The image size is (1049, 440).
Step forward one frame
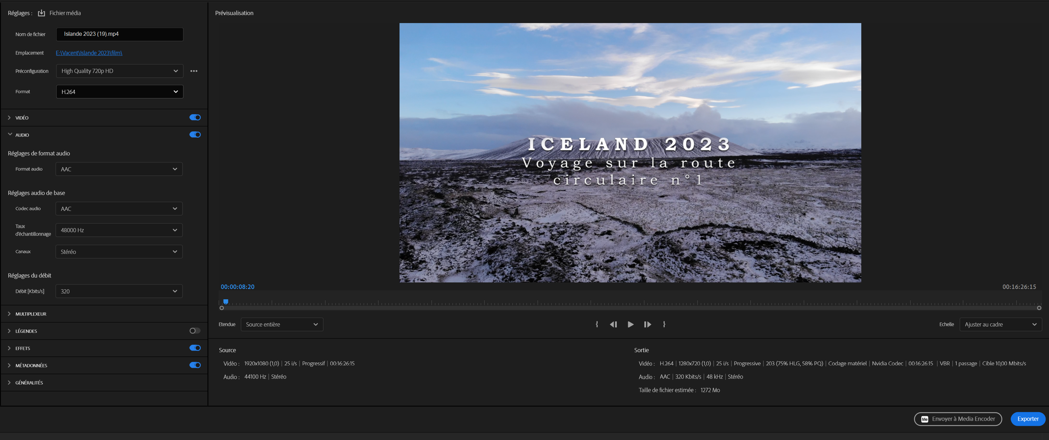[647, 324]
